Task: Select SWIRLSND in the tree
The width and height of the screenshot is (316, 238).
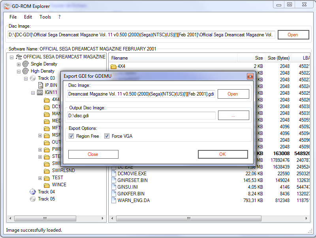Action: 64,171
